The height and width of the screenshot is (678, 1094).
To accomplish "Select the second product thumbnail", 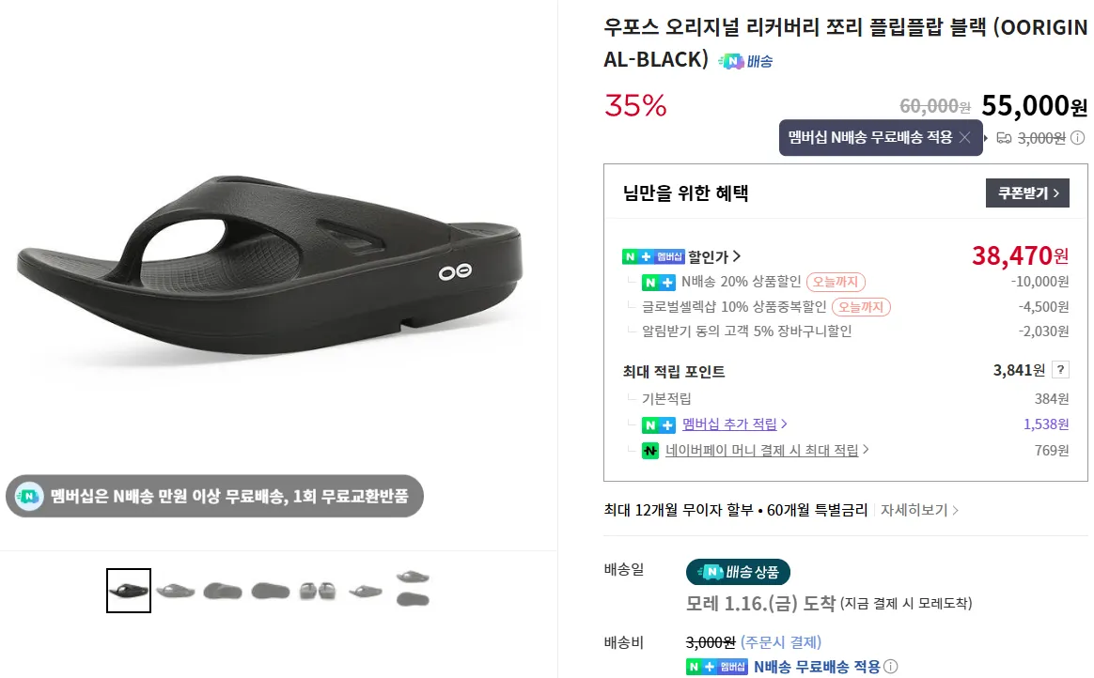I will tap(176, 591).
